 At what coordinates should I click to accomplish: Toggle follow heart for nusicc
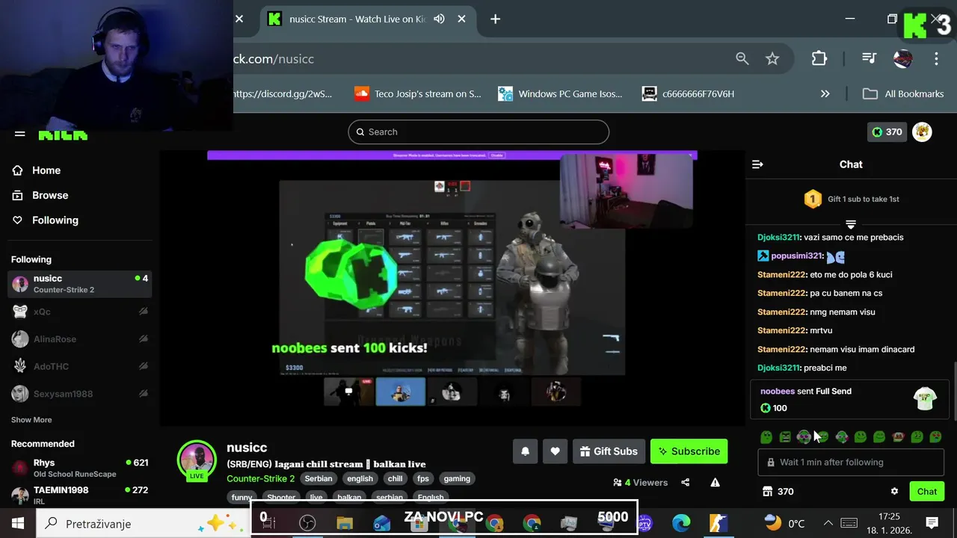[555, 451]
